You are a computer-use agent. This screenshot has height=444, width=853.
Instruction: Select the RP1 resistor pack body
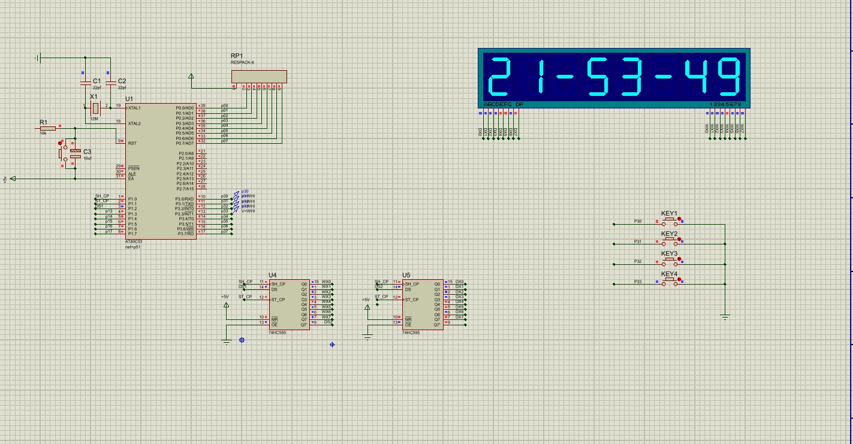[x=259, y=76]
